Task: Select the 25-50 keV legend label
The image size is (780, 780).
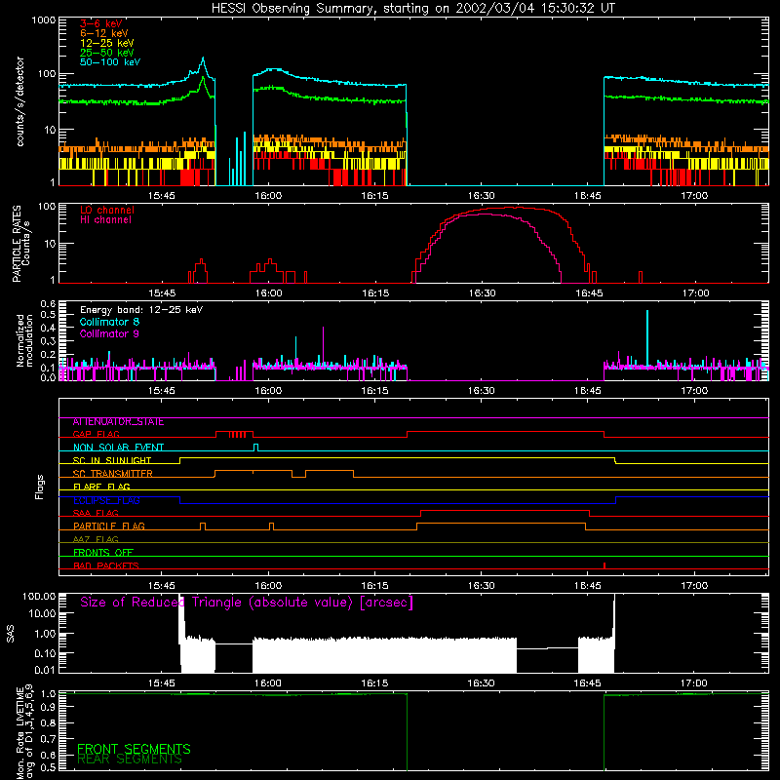Action: [106, 53]
